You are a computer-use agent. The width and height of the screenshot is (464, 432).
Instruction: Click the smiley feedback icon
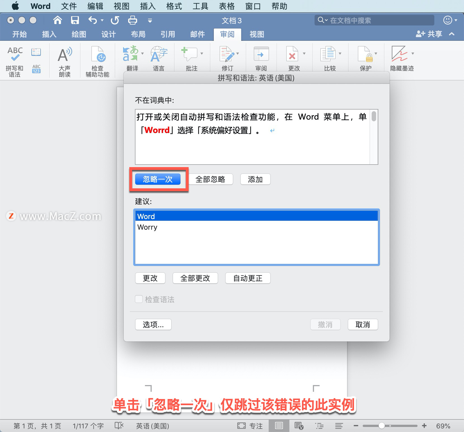click(448, 20)
